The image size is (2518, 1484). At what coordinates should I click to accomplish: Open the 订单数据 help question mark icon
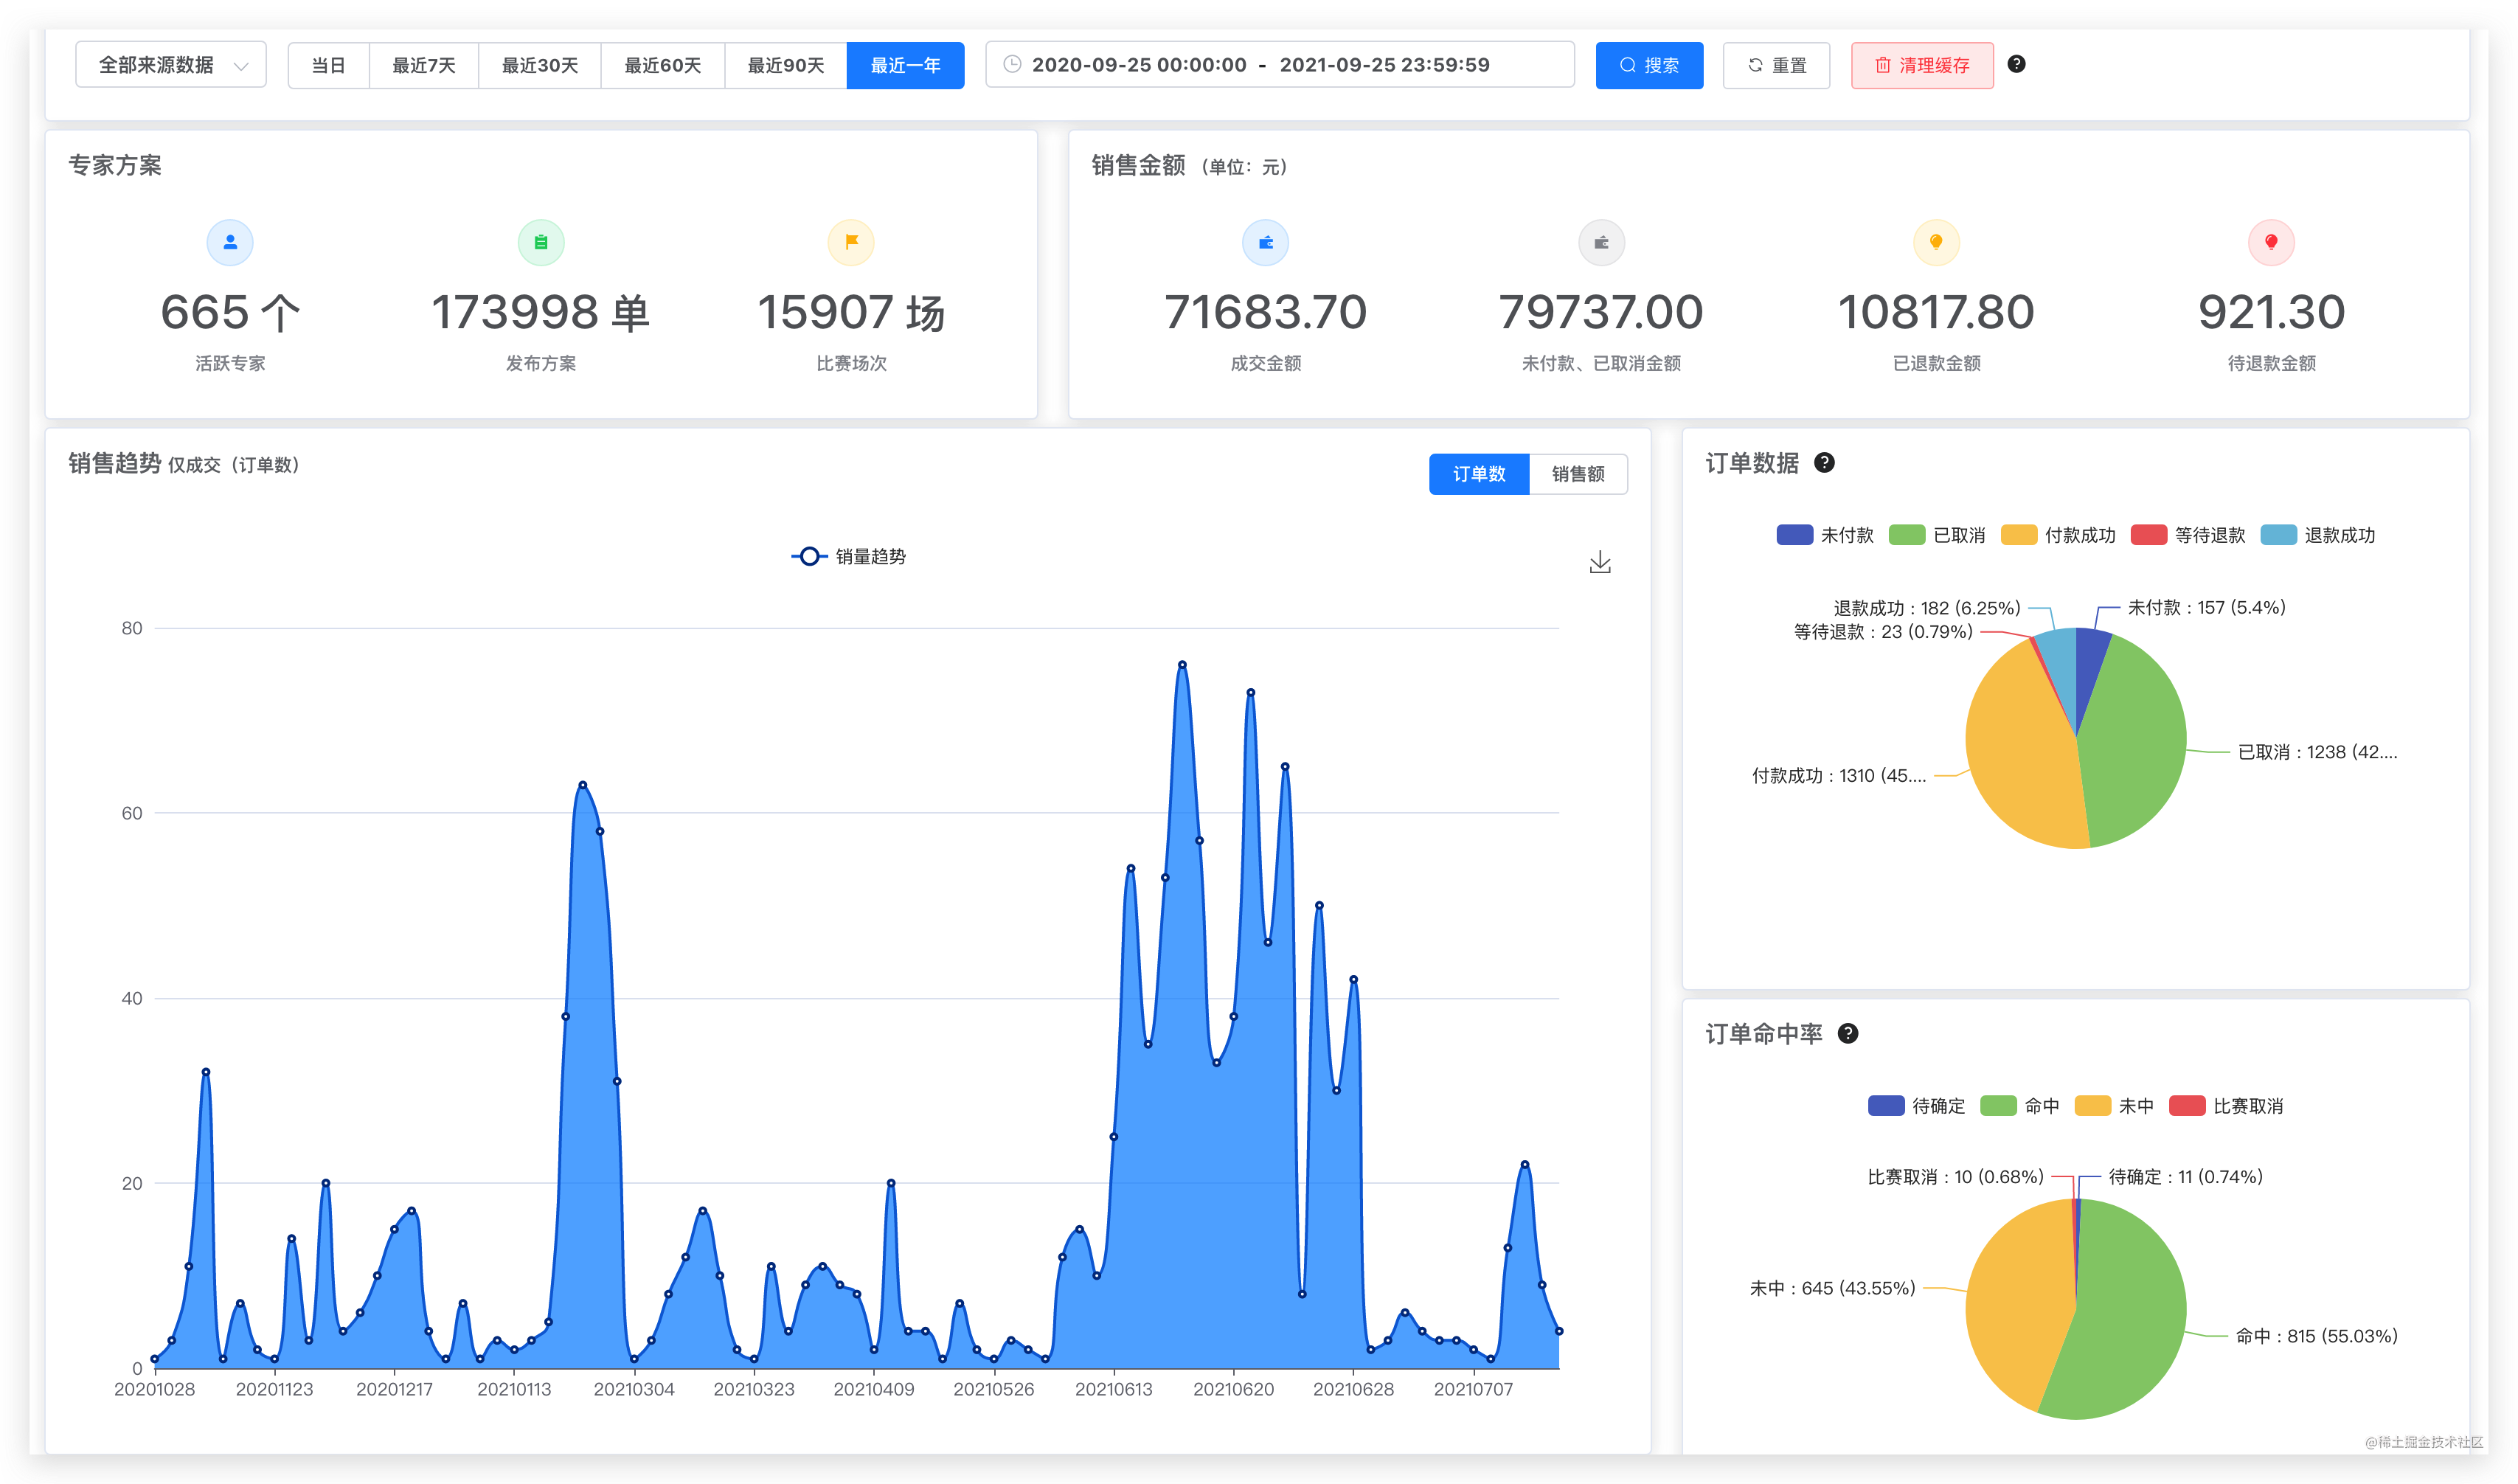tap(1826, 462)
